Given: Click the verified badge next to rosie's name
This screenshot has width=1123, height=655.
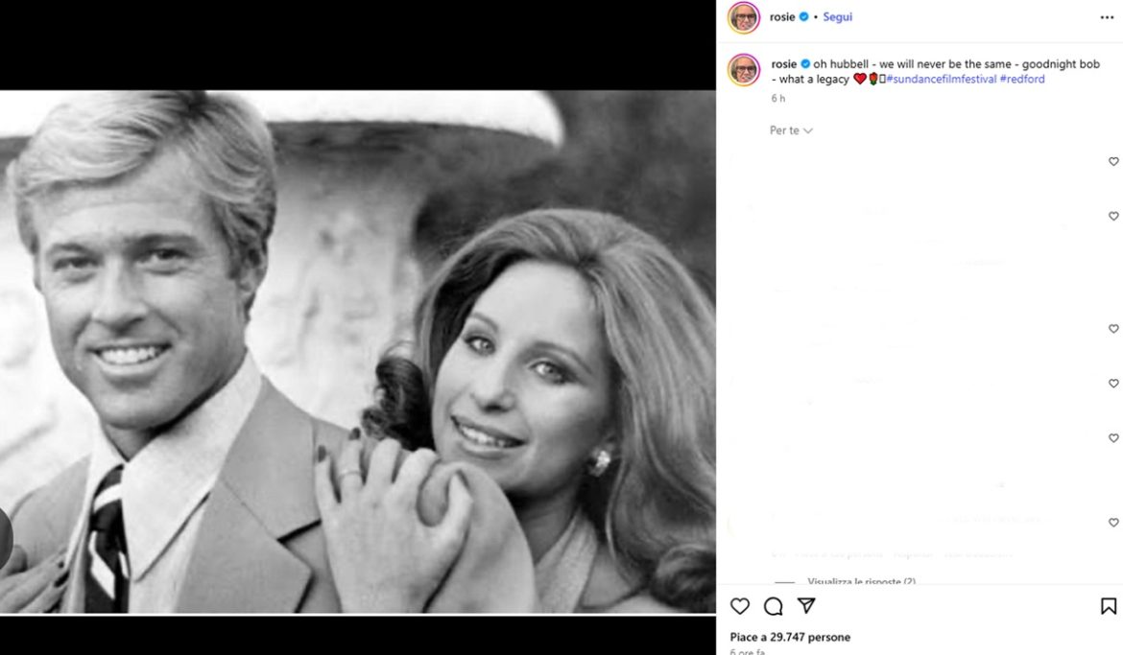Looking at the screenshot, I should click(803, 15).
